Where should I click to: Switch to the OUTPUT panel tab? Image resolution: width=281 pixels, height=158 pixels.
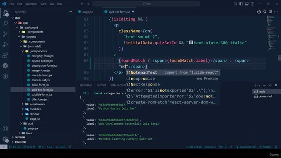click(101, 85)
